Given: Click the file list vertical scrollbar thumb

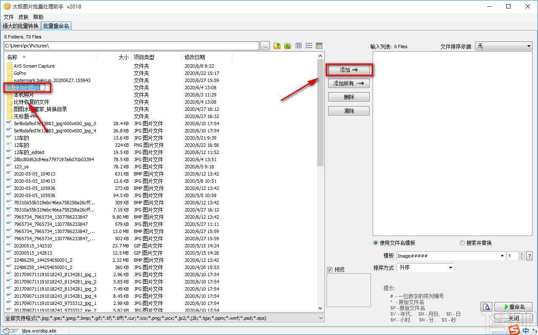Looking at the screenshot, I should [x=320, y=112].
